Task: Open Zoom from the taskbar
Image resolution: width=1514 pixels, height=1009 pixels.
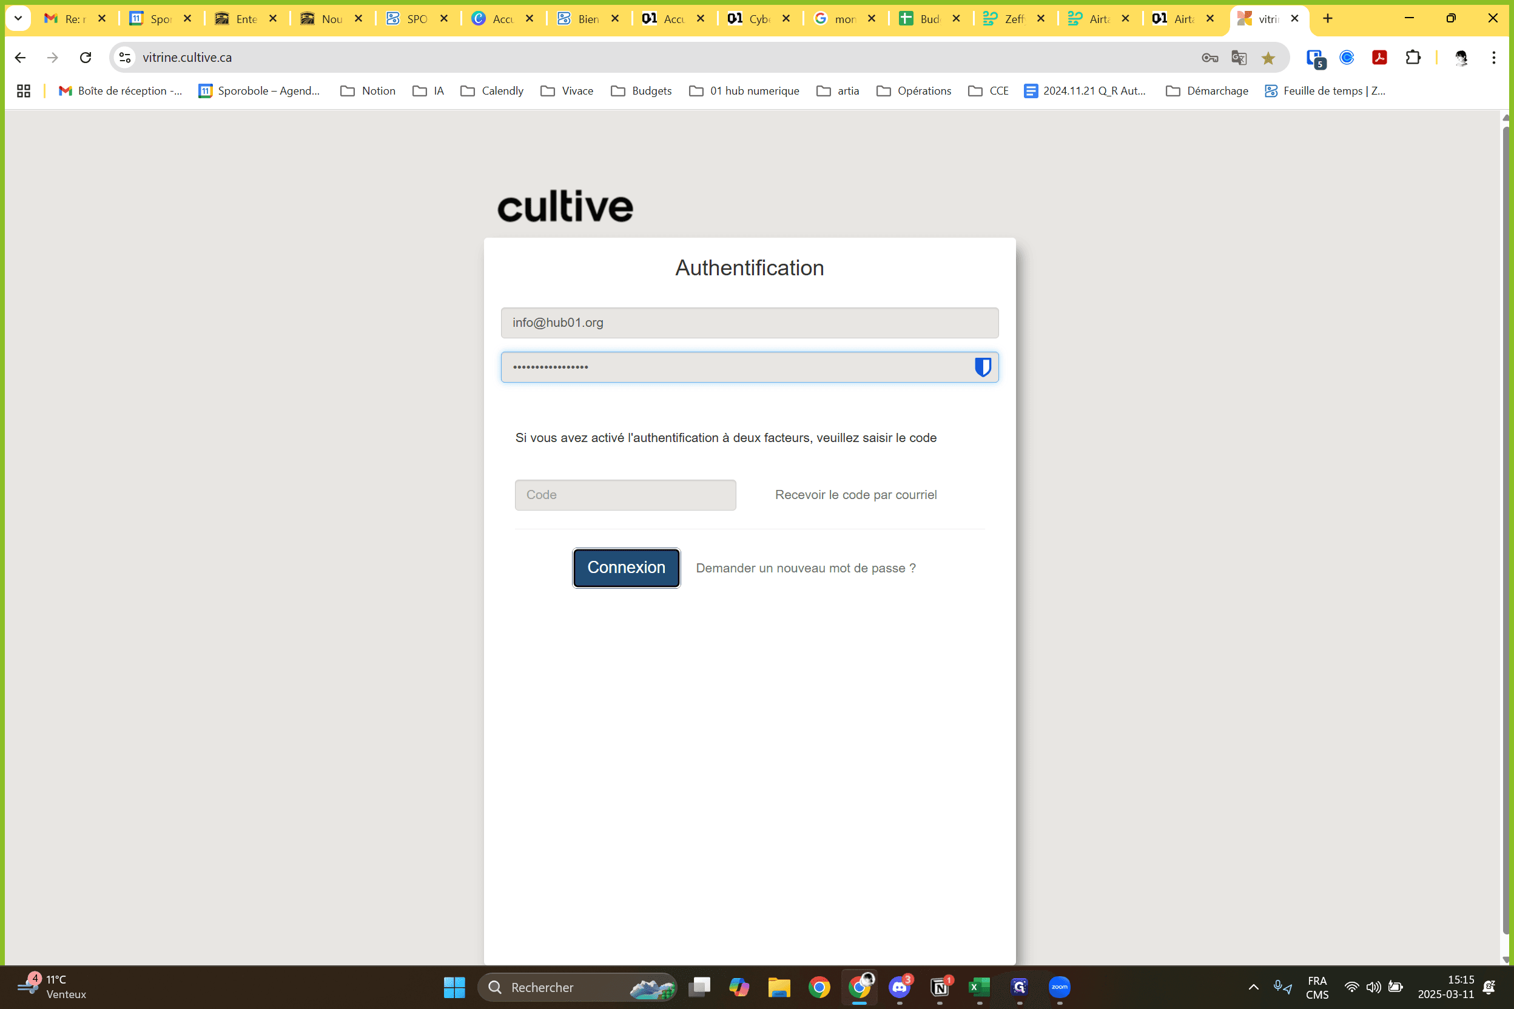Action: click(1060, 987)
